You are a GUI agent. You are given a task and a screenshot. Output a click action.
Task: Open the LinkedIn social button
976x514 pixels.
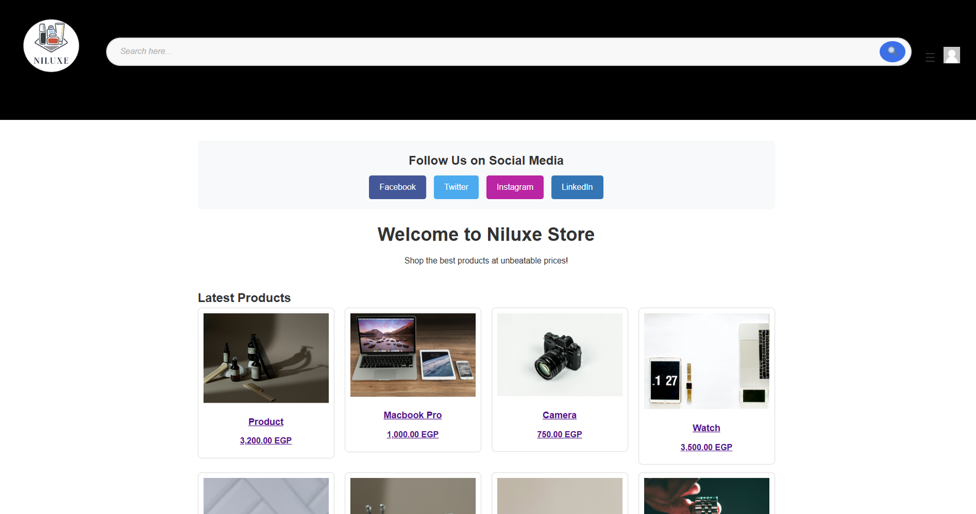coord(577,188)
